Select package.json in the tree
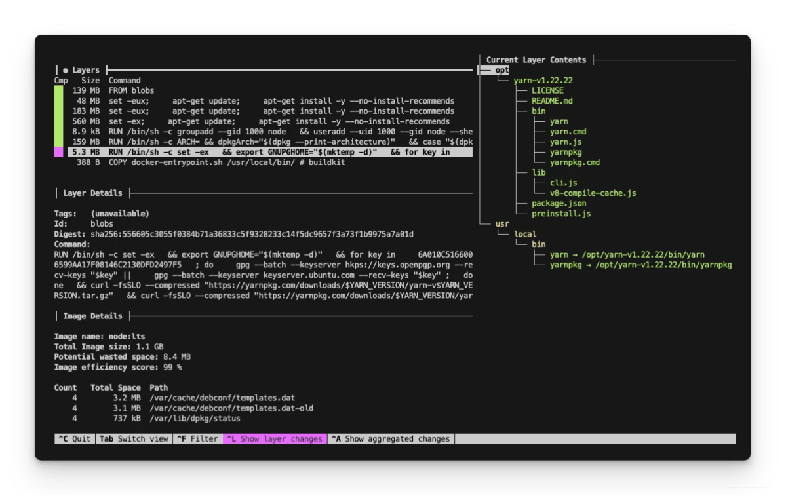This screenshot has height=496, width=786. (559, 203)
